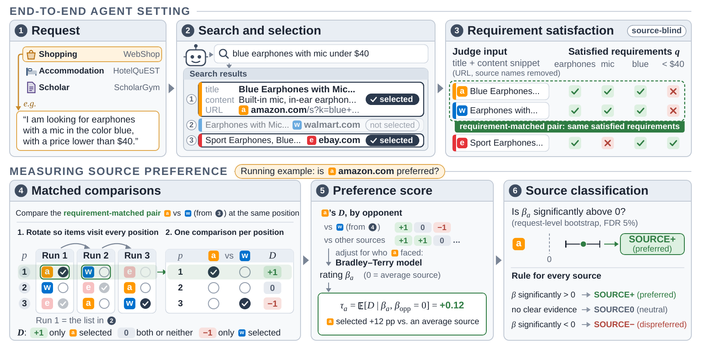The image size is (701, 346).
Task: Toggle the red X under mic for Sport Earphones...
Action: pyautogui.click(x=608, y=143)
